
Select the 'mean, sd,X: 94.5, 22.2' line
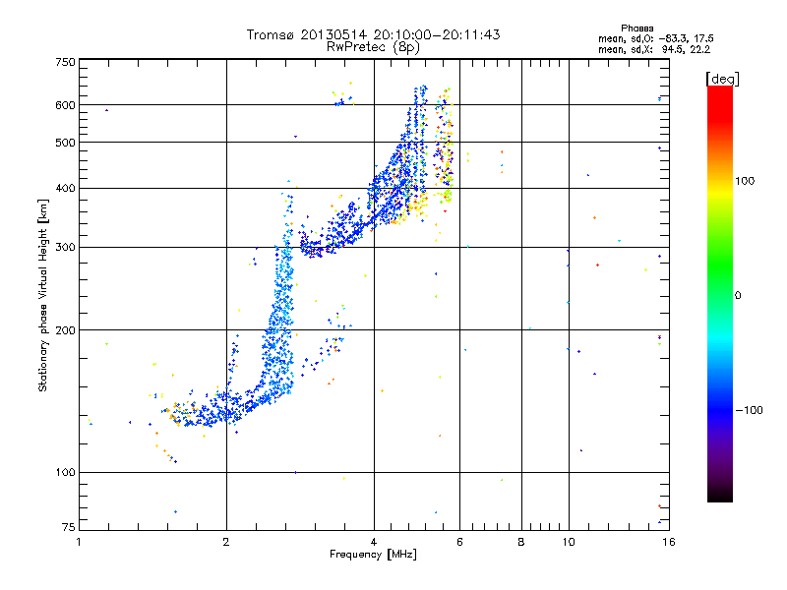[654, 49]
